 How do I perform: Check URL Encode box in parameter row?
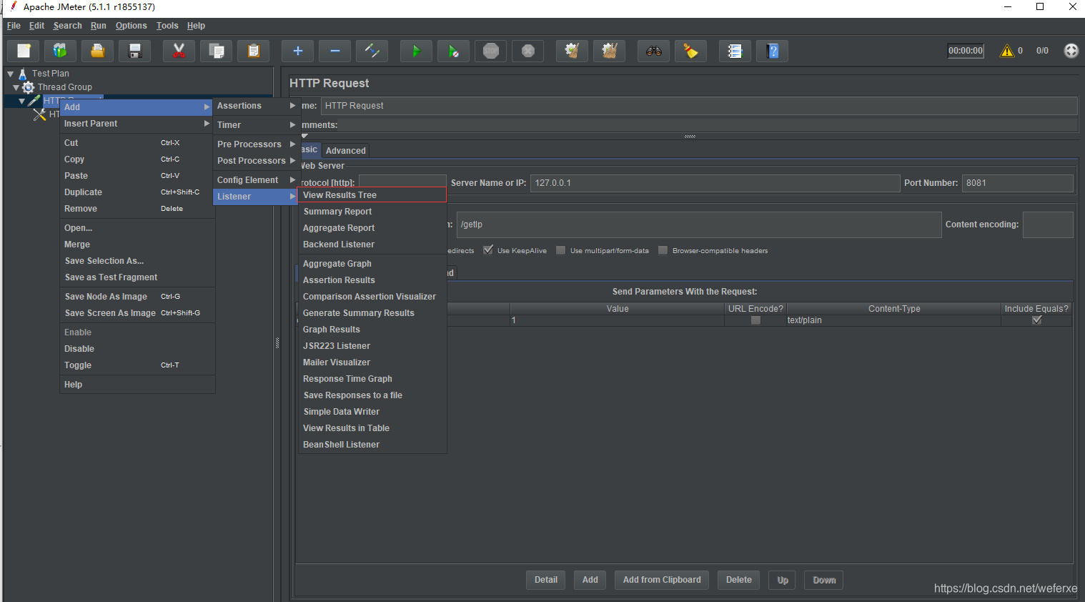[755, 320]
